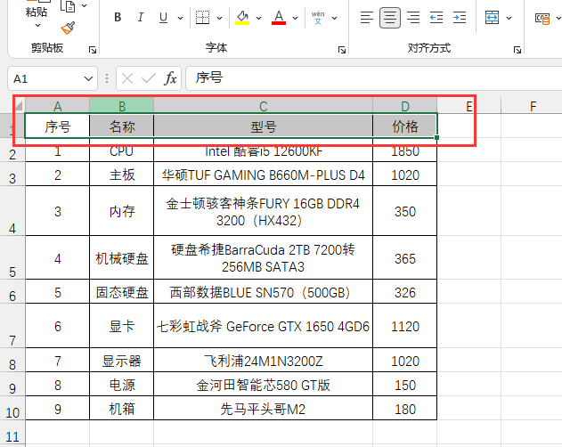This screenshot has width=562, height=447.
Task: Increase indent
Action: (x=460, y=17)
